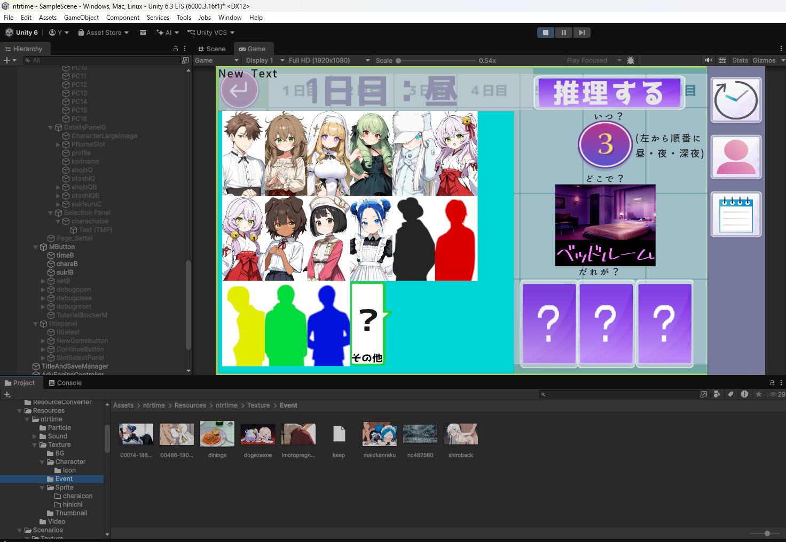Open the Unity 6 logo menu

pos(22,33)
